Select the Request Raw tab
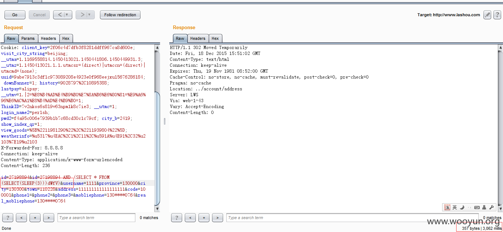Image resolution: width=503 pixels, height=232 pixels. click(x=11, y=38)
